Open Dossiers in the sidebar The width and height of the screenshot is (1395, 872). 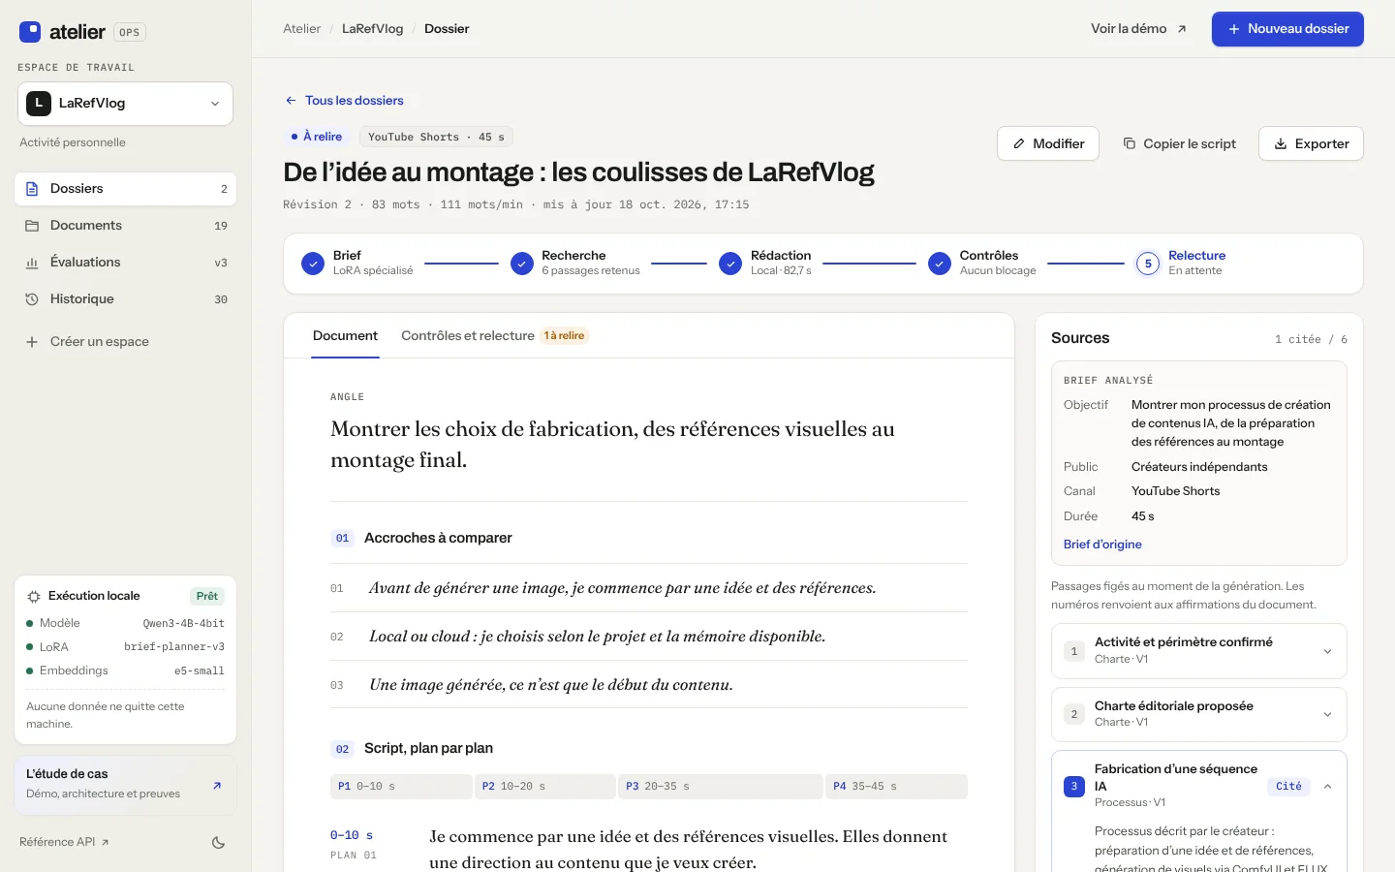pos(125,189)
